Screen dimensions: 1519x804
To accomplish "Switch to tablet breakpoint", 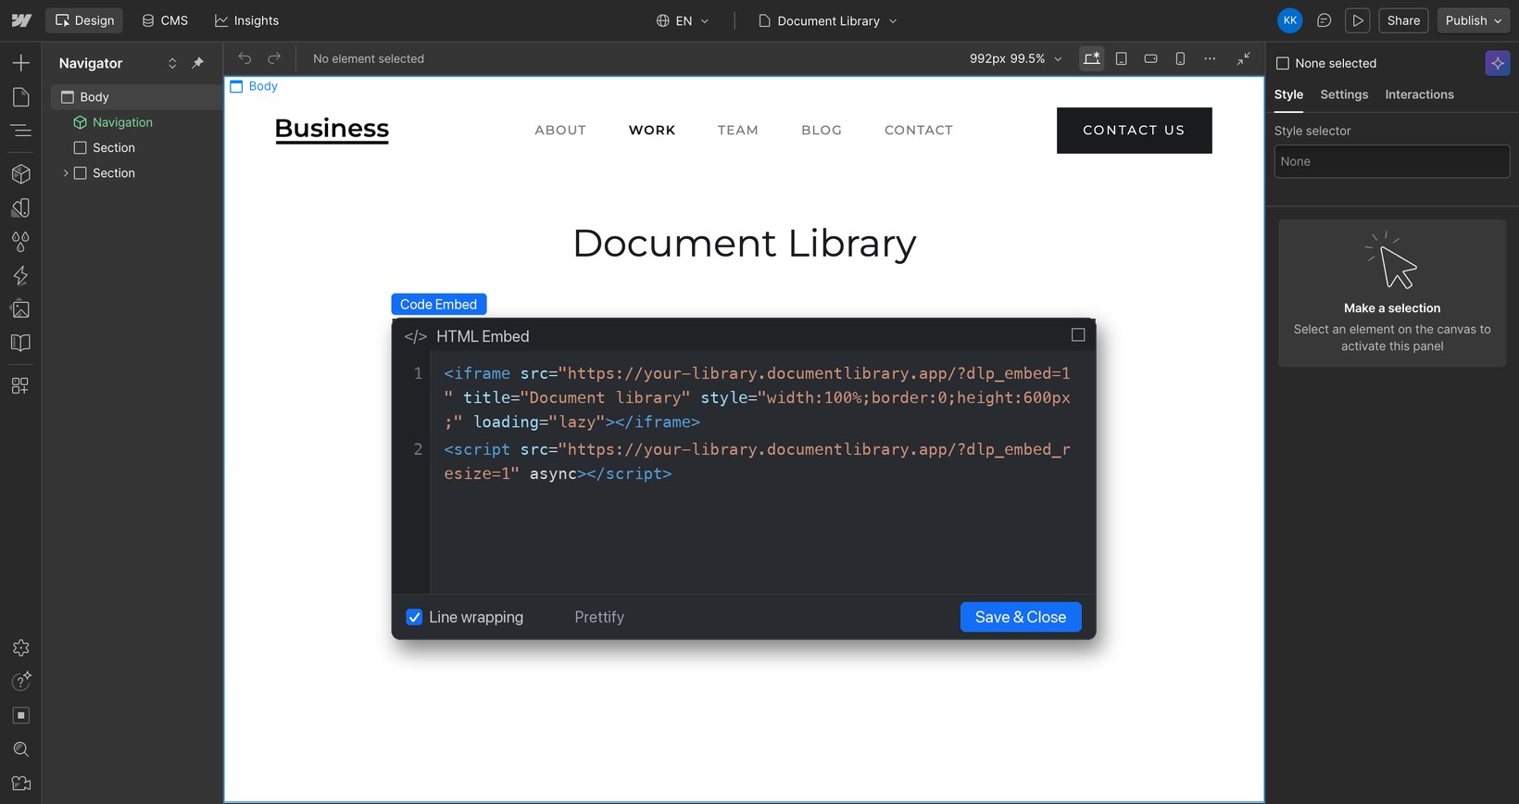I will click(1122, 58).
